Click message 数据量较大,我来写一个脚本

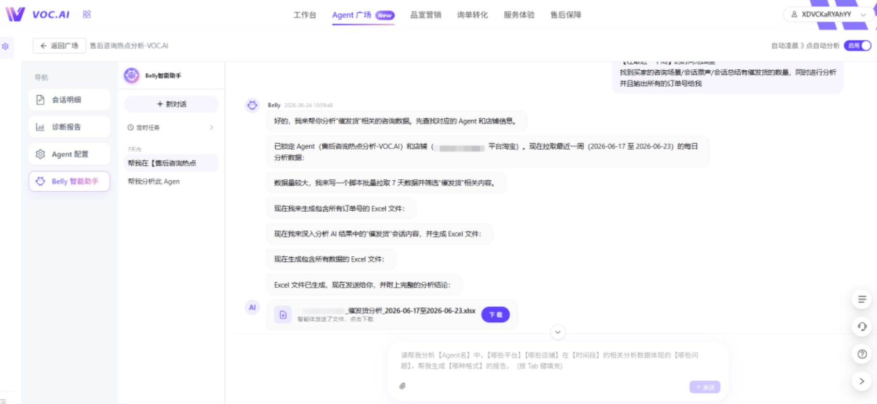[386, 183]
